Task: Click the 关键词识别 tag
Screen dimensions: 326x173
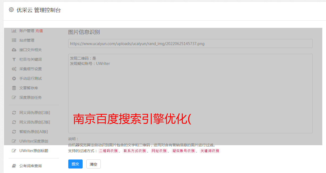Action: [210, 151]
